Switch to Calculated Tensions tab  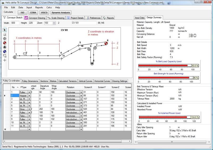pyautogui.click(x=68, y=81)
